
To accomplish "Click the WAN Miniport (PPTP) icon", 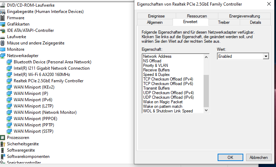I will [9, 125].
